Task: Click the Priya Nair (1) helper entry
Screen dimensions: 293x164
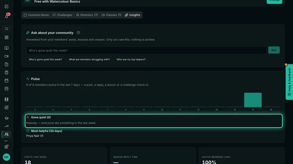Action: point(35,136)
